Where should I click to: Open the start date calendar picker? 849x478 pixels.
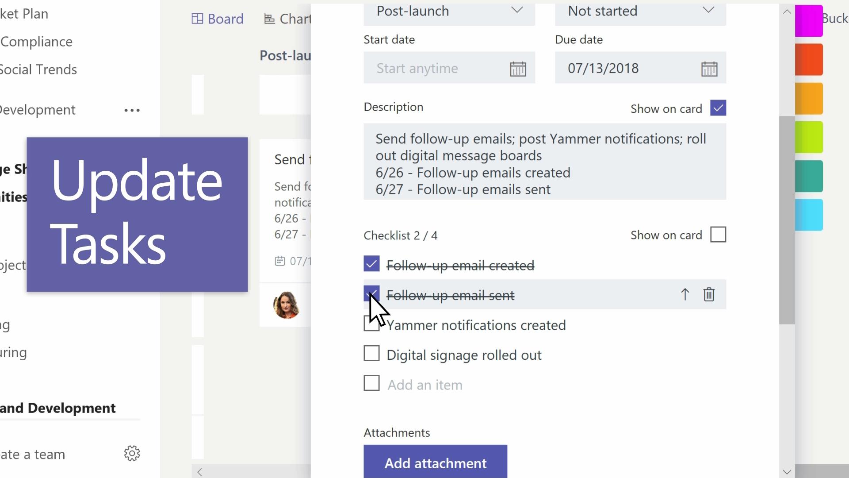(518, 68)
